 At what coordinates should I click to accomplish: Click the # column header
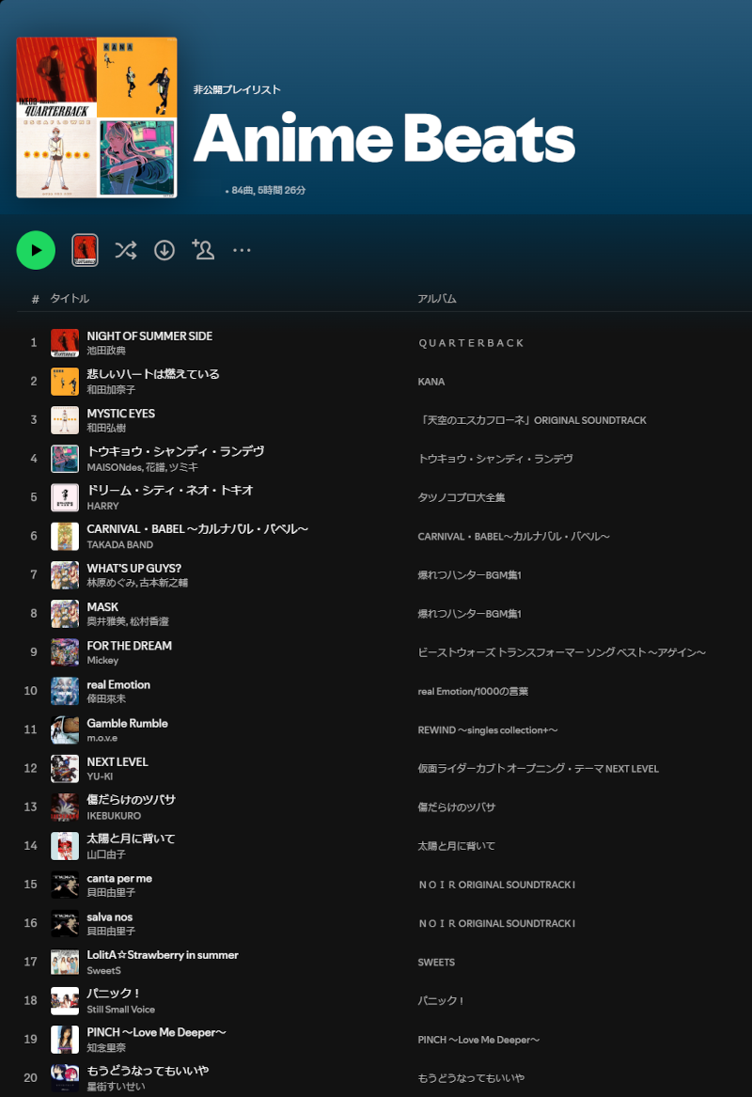pyautogui.click(x=35, y=300)
